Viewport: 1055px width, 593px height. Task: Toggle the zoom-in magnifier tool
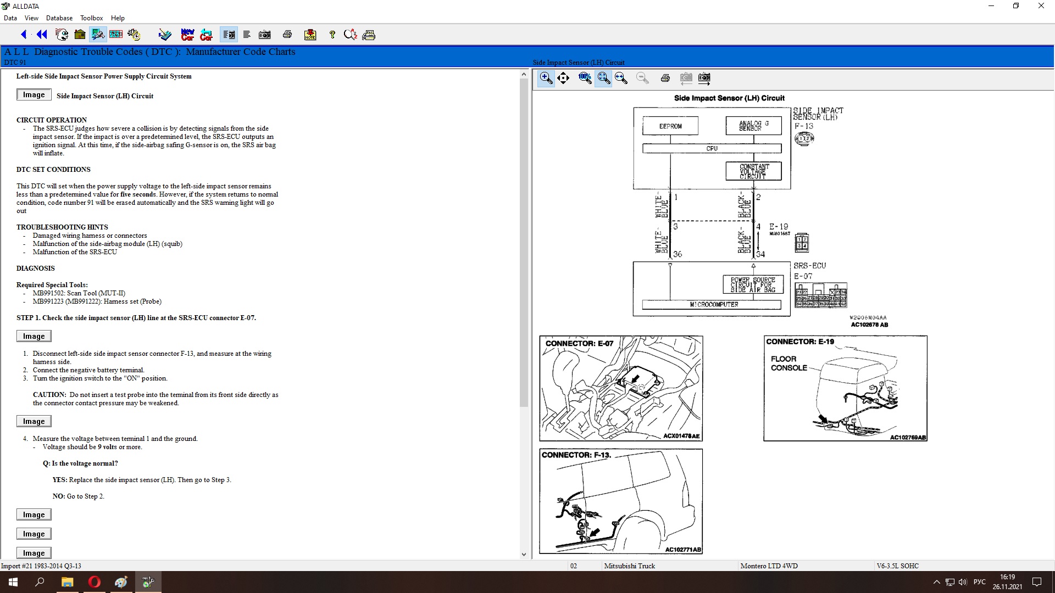(546, 78)
